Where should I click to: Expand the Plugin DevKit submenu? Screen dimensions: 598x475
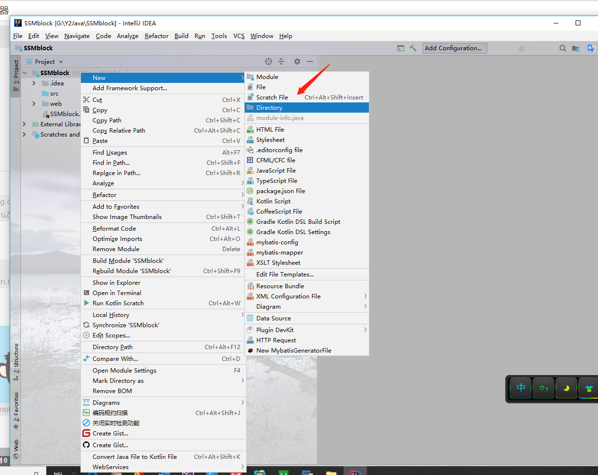pos(307,330)
